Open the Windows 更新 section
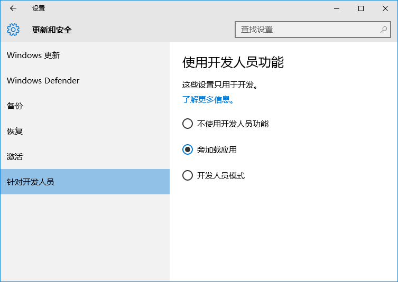This screenshot has height=282, width=398. 85,55
